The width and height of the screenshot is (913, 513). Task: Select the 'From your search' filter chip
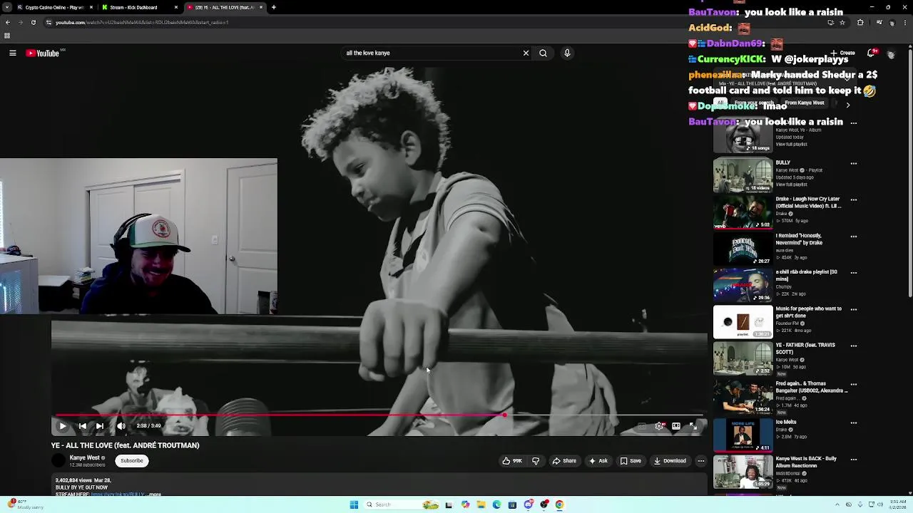[x=755, y=103]
